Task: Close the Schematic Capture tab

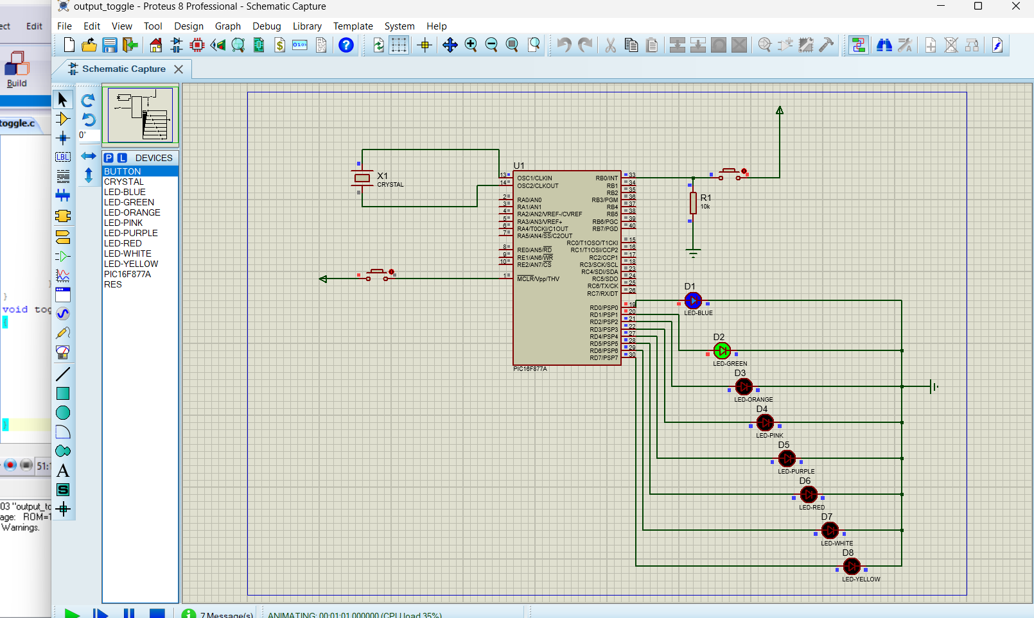Action: pos(179,69)
